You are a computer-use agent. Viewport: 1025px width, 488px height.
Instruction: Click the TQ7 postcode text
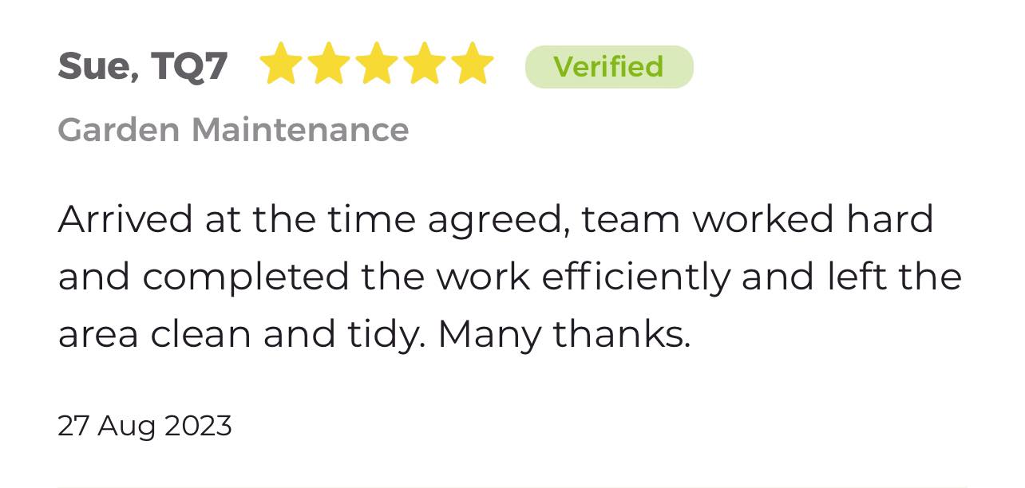click(x=189, y=67)
